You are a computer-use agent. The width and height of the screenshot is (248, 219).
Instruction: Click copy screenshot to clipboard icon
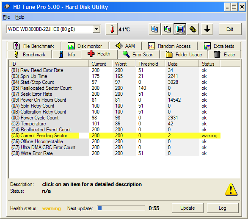pos(167,29)
